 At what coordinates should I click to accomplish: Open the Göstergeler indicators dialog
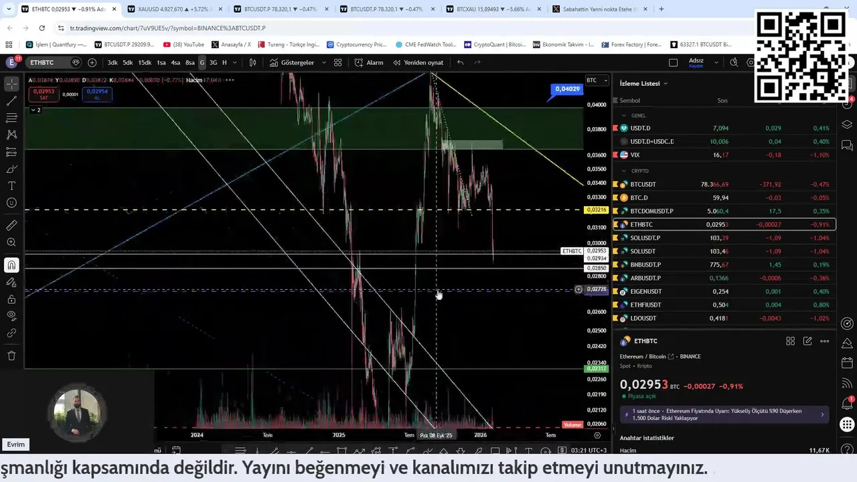pyautogui.click(x=292, y=62)
